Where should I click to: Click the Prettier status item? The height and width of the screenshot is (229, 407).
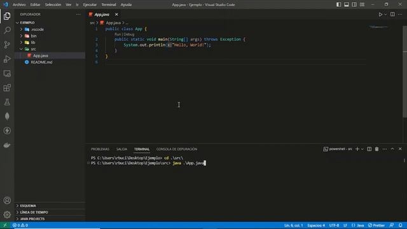tap(376, 225)
